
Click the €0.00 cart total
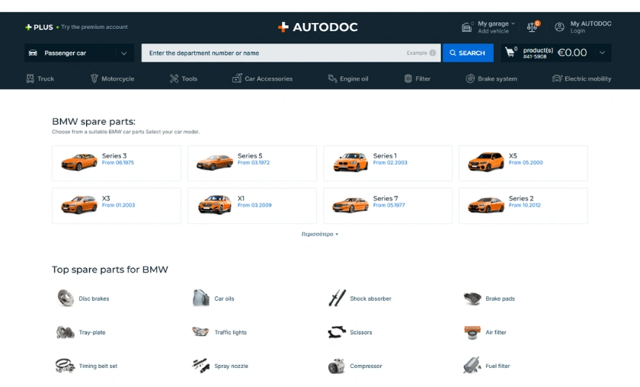click(x=572, y=53)
